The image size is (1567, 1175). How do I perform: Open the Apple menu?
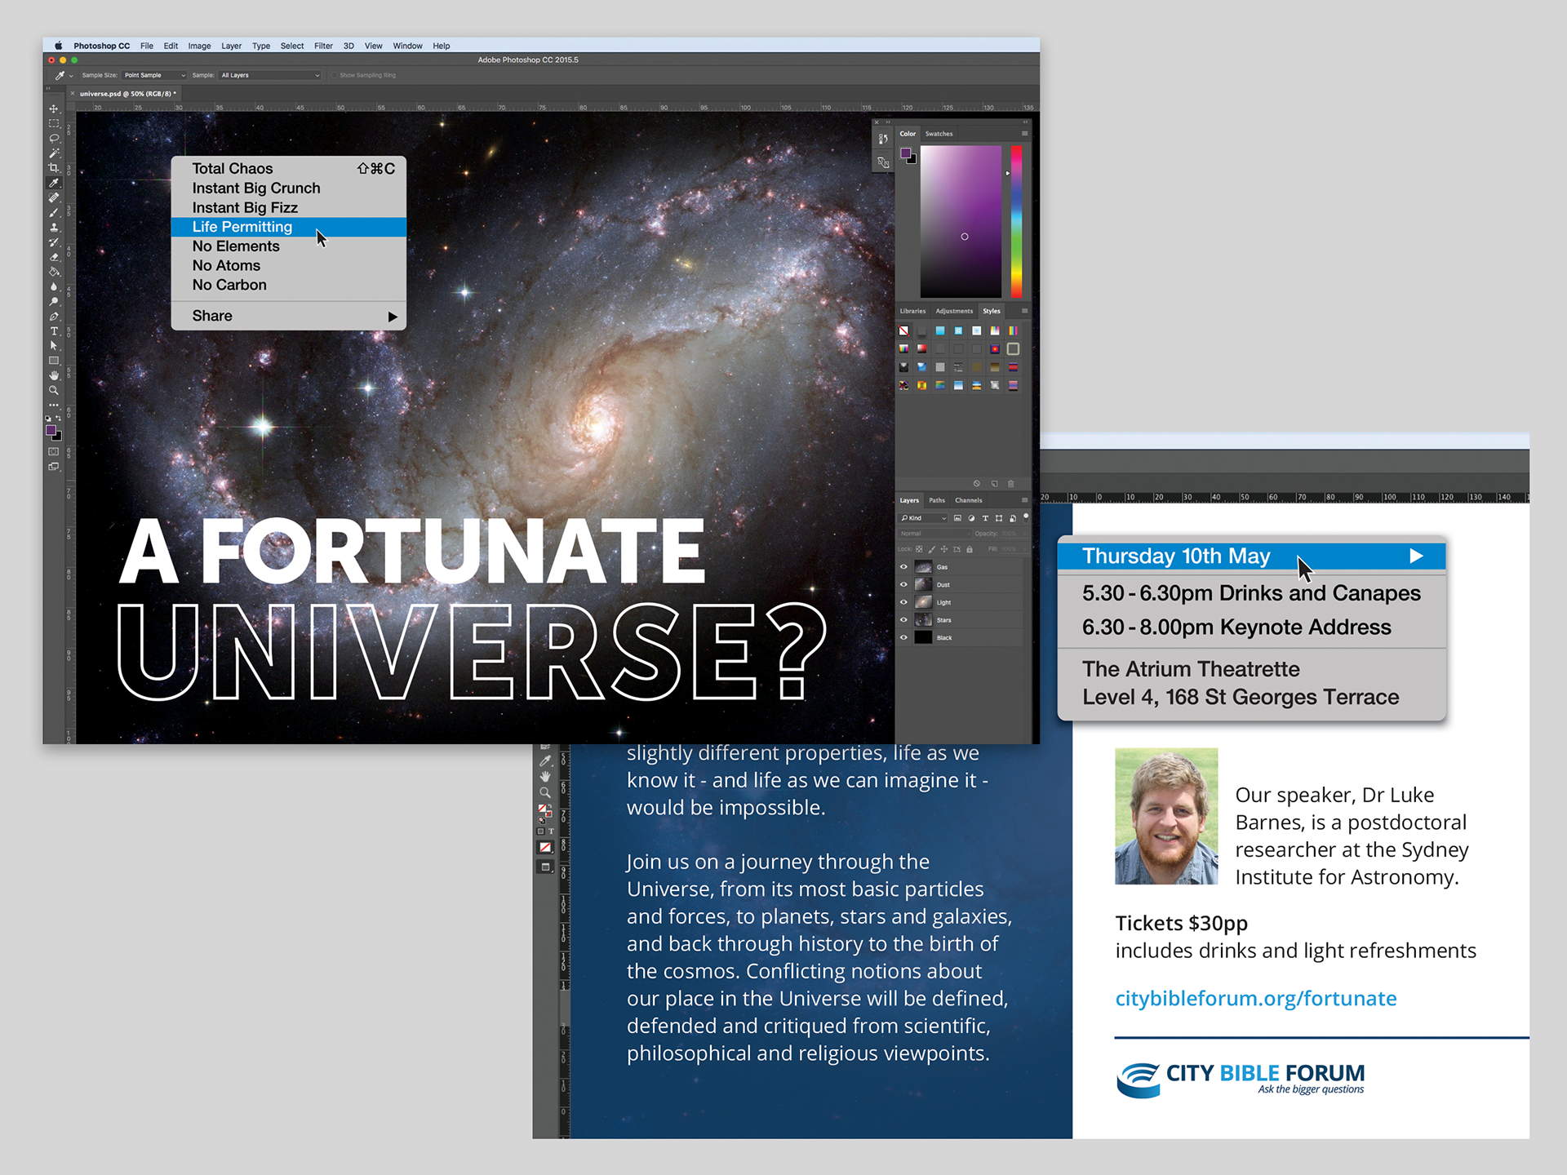point(58,46)
